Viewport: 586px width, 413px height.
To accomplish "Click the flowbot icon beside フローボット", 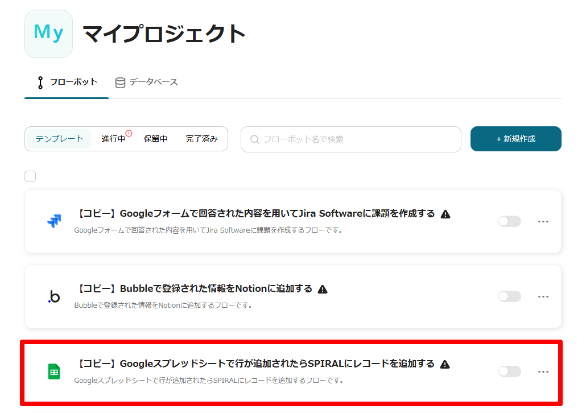I will [40, 82].
